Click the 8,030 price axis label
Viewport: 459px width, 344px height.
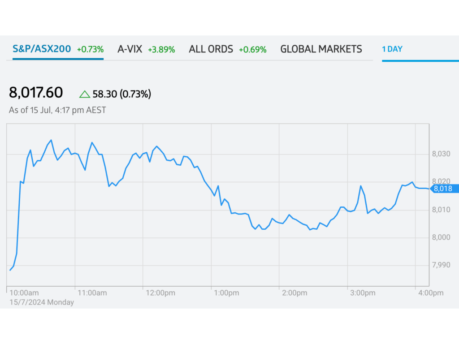pos(441,154)
